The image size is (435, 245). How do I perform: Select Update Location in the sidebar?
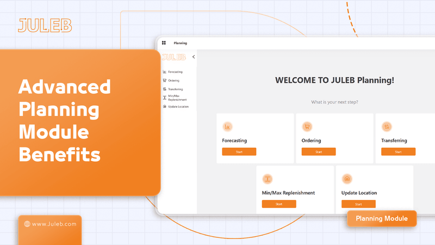click(178, 107)
